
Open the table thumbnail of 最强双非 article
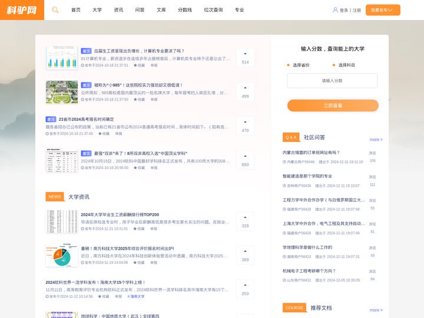tap(62, 160)
